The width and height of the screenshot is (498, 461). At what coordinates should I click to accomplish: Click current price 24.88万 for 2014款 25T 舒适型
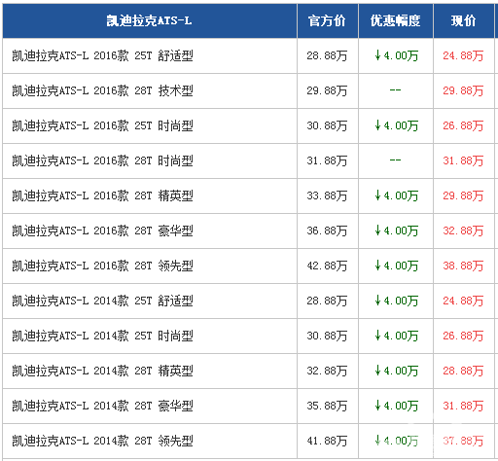tap(463, 301)
